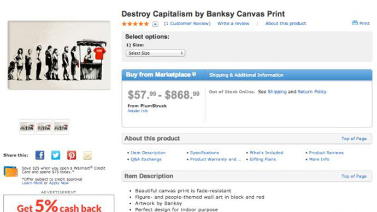The width and height of the screenshot is (377, 212).
Task: Share product via email envelope icon
Action: [87, 155]
